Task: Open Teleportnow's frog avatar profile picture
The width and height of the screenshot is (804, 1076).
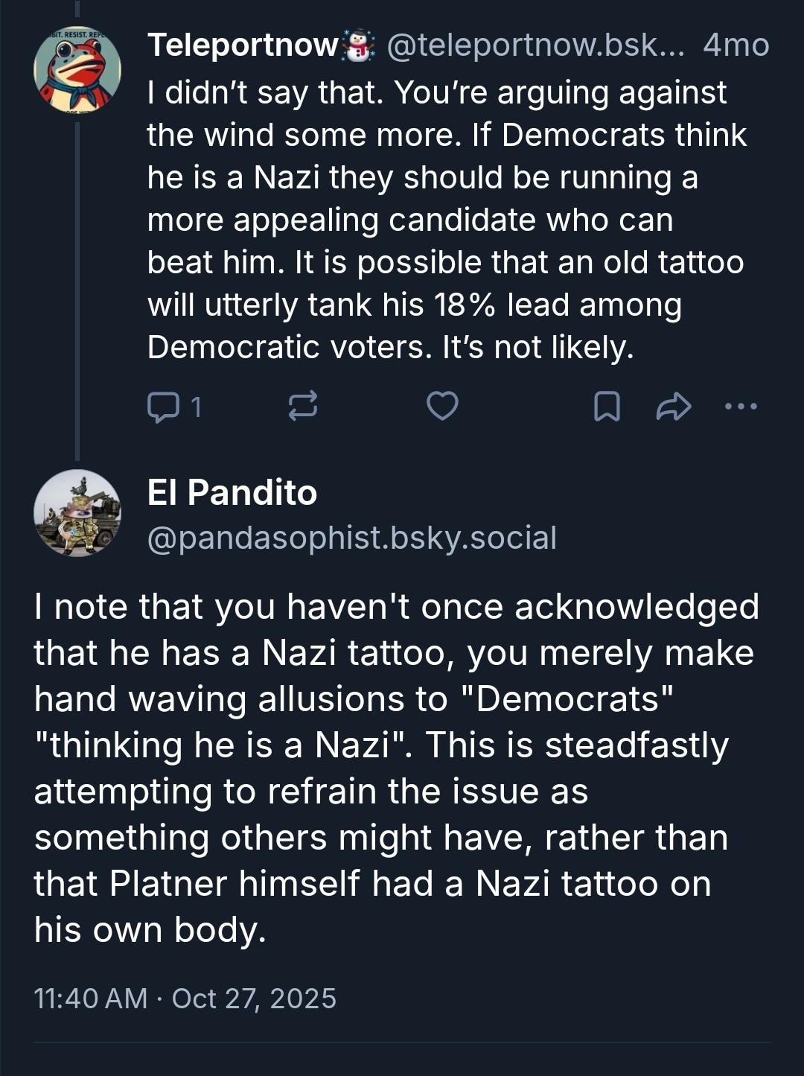Action: tap(77, 69)
